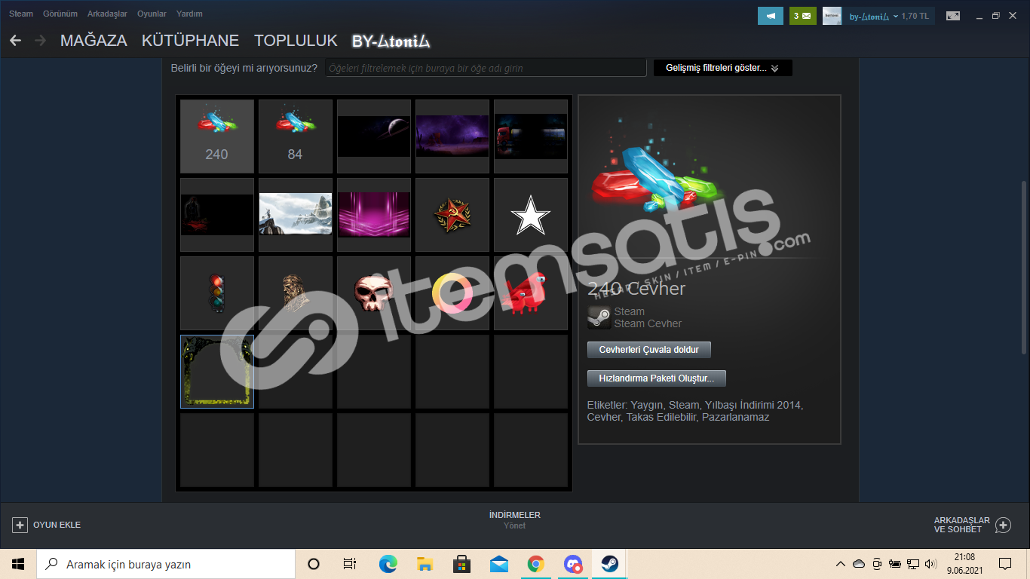Select the purple landscape background item
The image size is (1030, 579).
pos(452,136)
